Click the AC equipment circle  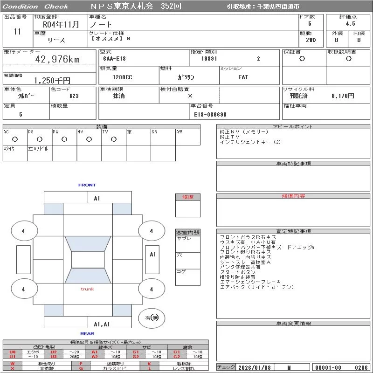coord(15,139)
